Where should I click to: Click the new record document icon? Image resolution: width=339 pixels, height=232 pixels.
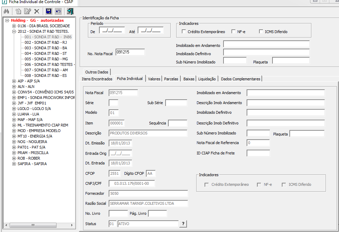[19, 11]
